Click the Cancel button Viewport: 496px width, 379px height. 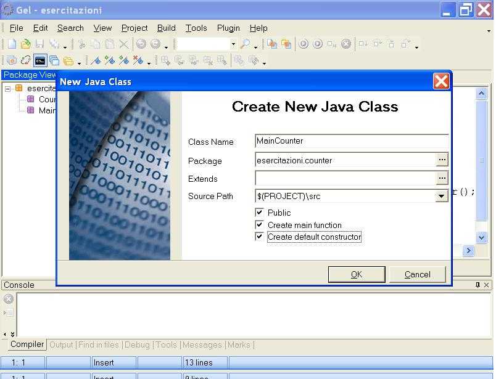point(418,274)
